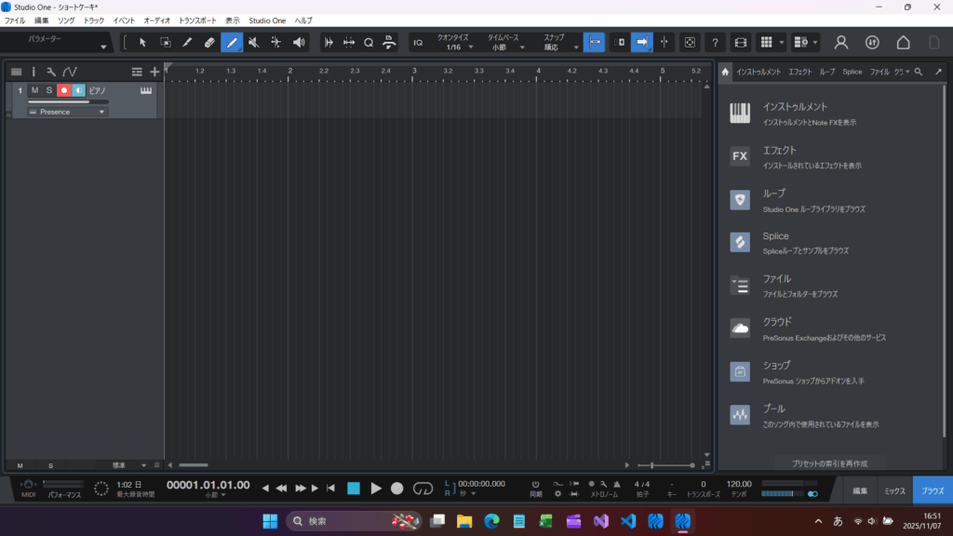The width and height of the screenshot is (953, 536).
Task: Select the Listen speaker tool
Action: coord(299,42)
